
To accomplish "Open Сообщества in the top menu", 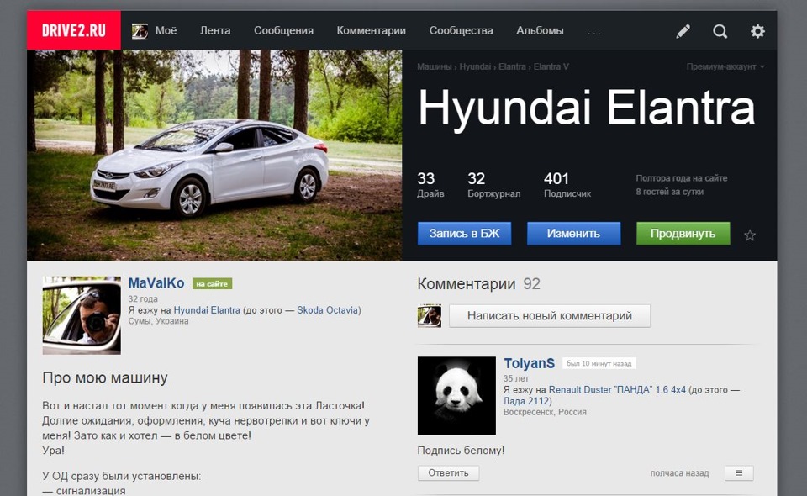I will click(462, 30).
